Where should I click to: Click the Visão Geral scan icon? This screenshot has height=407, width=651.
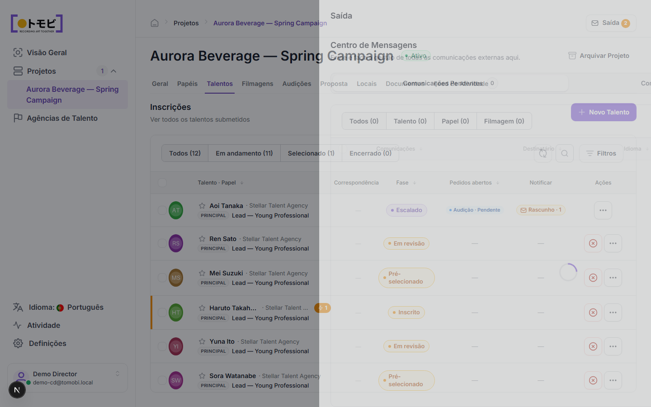18,52
